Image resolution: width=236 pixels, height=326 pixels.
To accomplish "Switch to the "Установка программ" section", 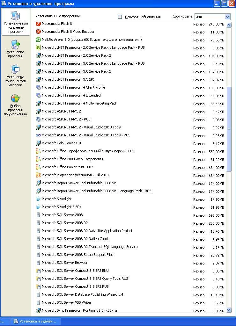I will pos(16,49).
